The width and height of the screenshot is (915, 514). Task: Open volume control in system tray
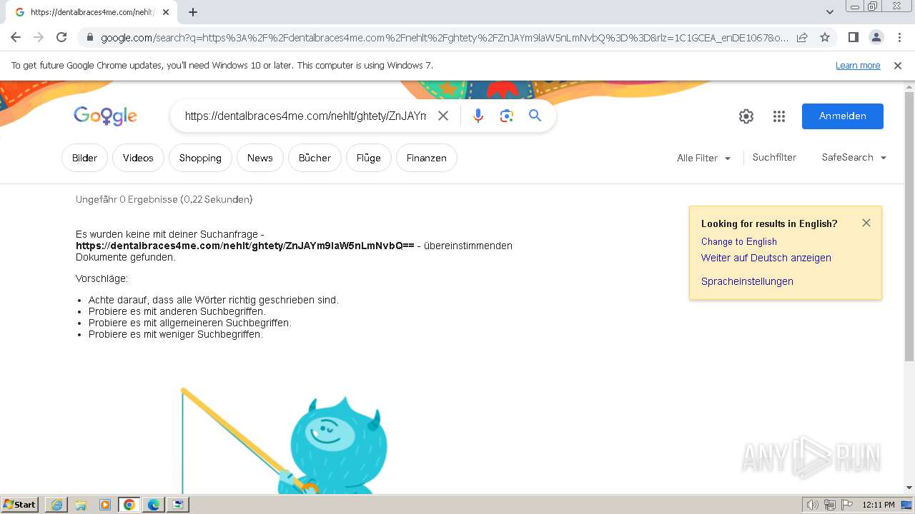(x=813, y=505)
